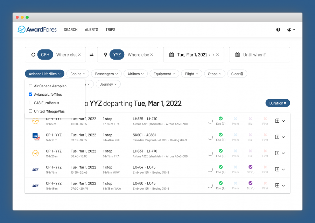This screenshot has height=223, width=315.
Task: Check the Air Canada Aeroplan checkbox
Action: 30,86
